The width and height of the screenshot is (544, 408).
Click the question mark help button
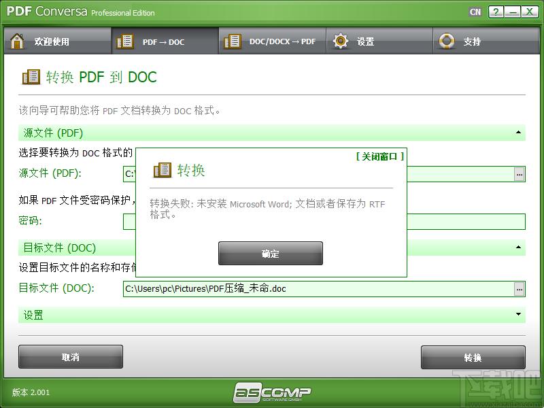(496, 12)
